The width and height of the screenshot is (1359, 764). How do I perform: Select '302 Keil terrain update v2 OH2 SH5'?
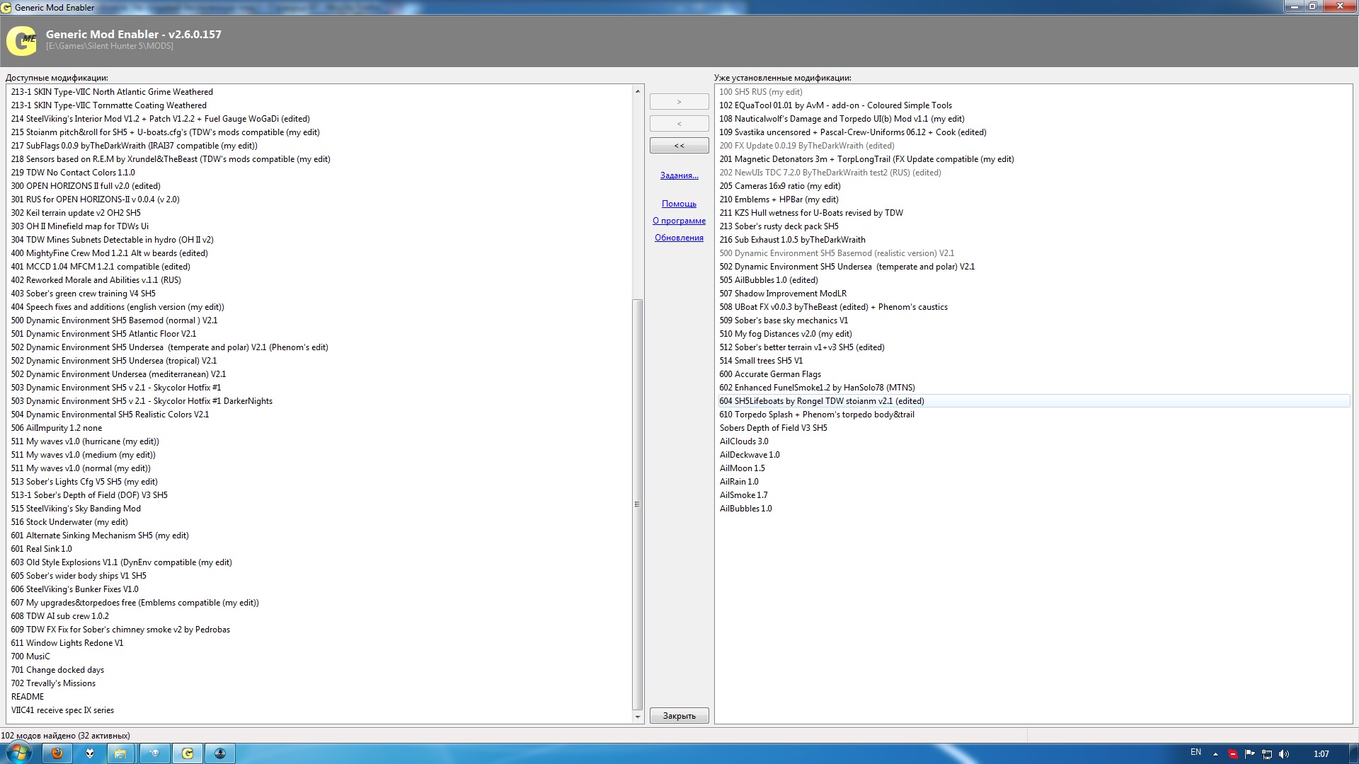76,213
